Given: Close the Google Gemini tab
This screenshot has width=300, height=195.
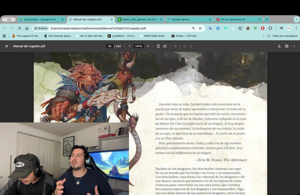Looking at the screenshot, I should tap(210, 19).
